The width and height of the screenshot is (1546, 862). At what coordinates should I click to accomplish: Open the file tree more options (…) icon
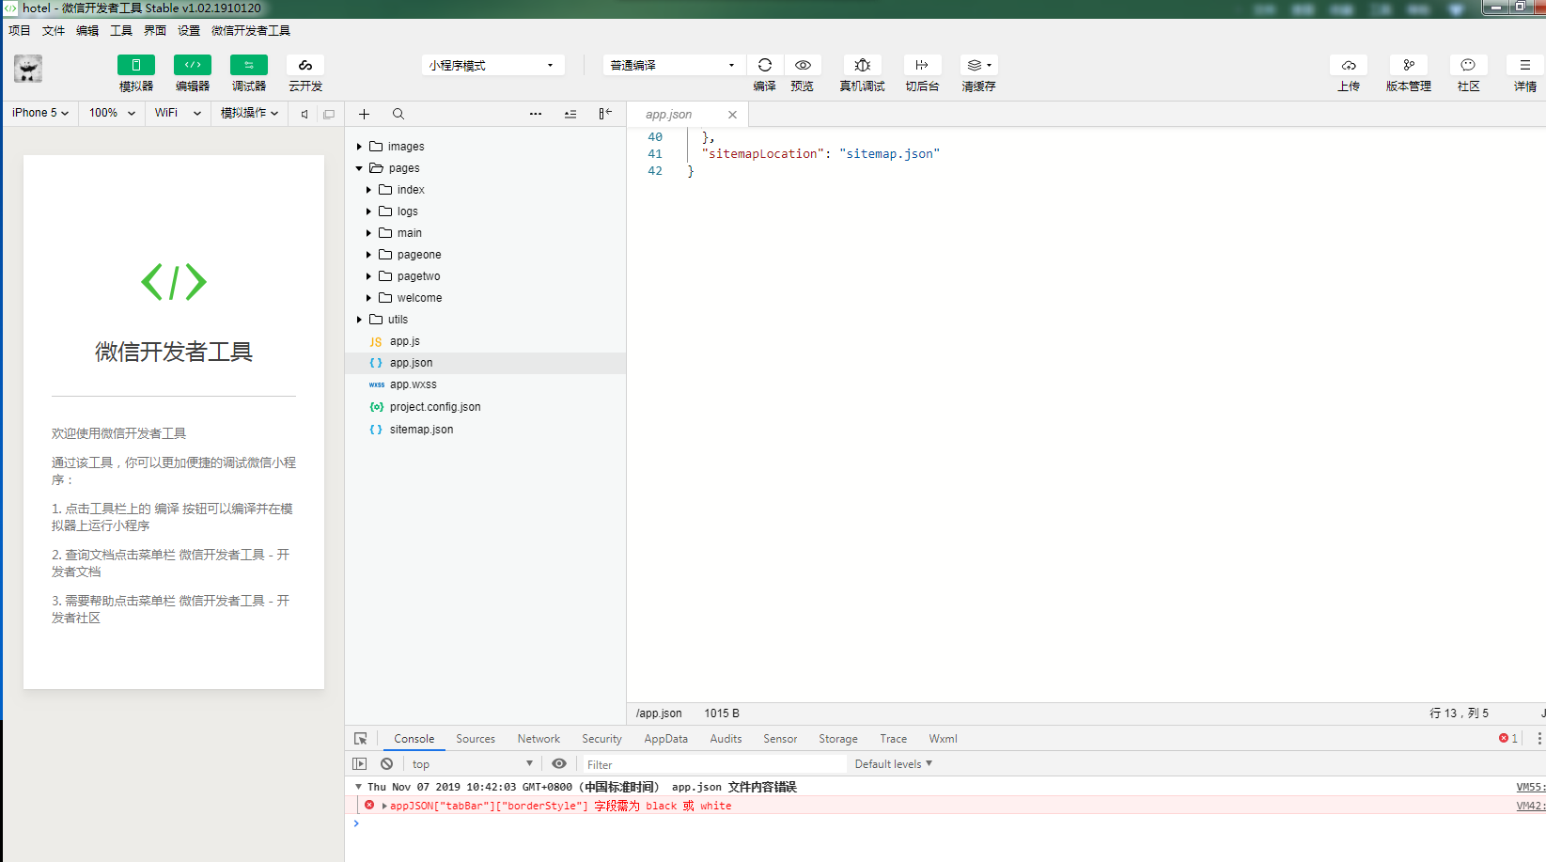pyautogui.click(x=536, y=114)
